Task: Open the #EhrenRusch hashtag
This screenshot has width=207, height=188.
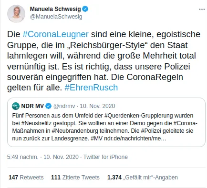Action: click(91, 88)
